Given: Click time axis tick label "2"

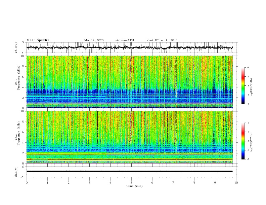Looking at the screenshot, I should 69,183.
